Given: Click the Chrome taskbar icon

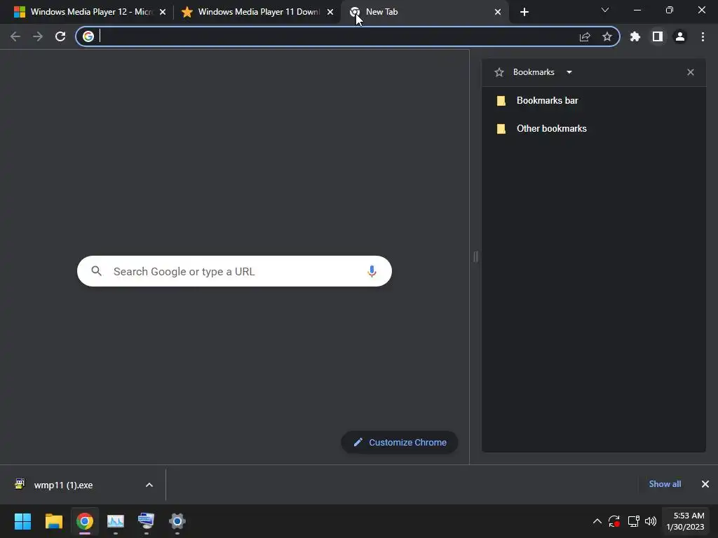Looking at the screenshot, I should (x=85, y=521).
